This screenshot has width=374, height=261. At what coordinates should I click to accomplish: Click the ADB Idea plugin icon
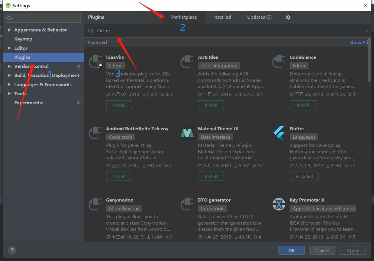coord(187,62)
